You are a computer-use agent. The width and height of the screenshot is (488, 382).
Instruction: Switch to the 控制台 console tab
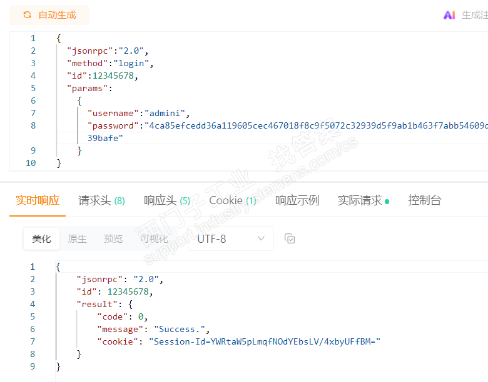[x=425, y=200]
